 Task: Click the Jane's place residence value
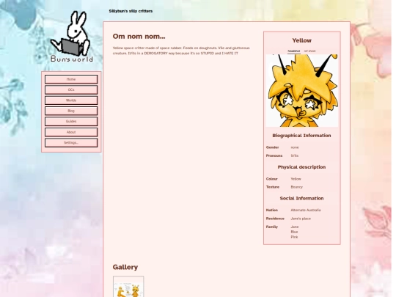[301, 219]
